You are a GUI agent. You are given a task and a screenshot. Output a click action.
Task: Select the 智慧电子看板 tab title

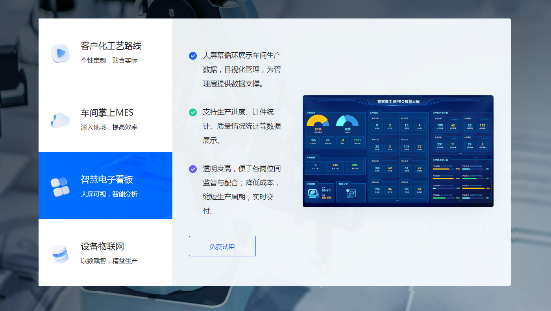point(107,180)
